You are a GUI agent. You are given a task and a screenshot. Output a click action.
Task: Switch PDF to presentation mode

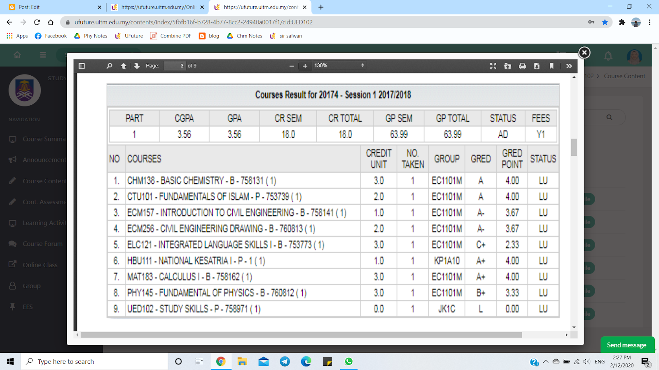(x=493, y=66)
